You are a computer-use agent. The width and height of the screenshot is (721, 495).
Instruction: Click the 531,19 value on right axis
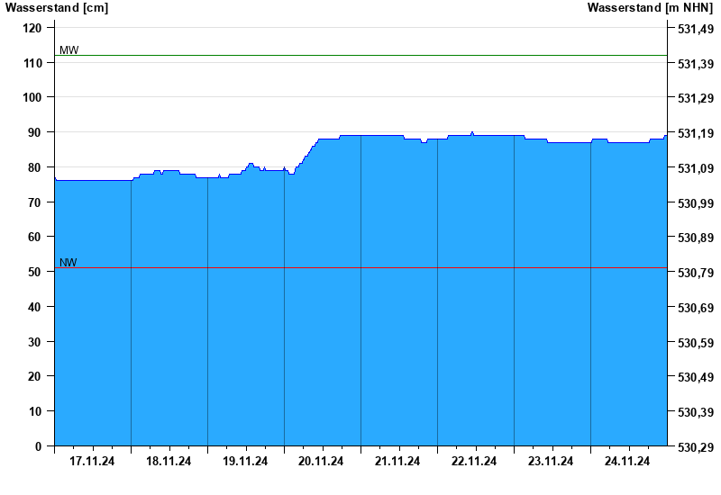(696, 133)
